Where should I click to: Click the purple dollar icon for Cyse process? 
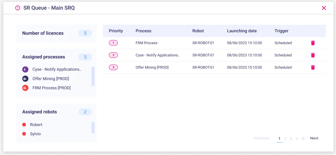click(25, 69)
